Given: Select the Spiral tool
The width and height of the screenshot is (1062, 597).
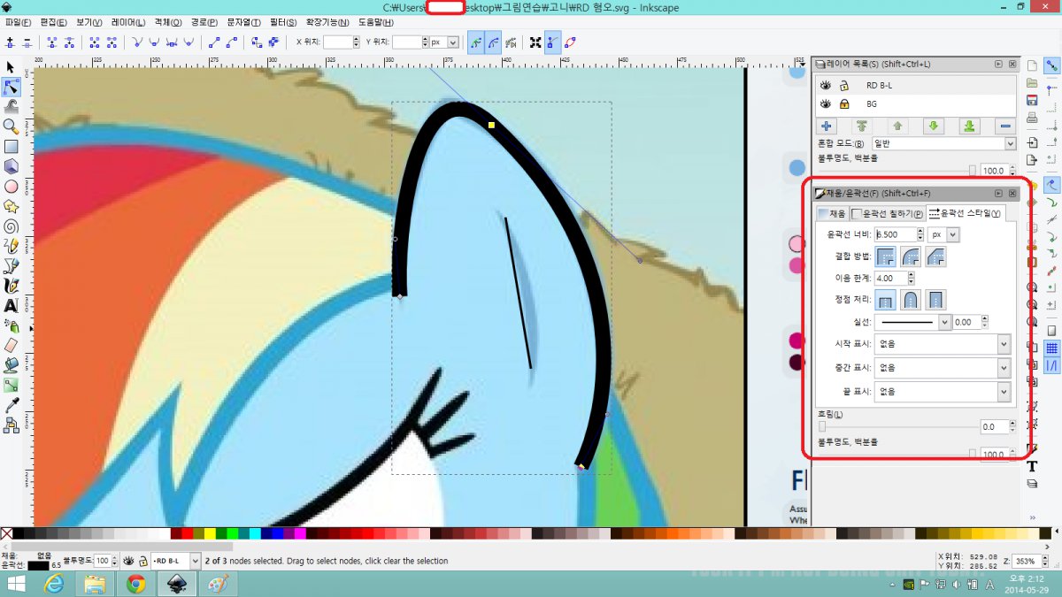Looking at the screenshot, I should 11,226.
